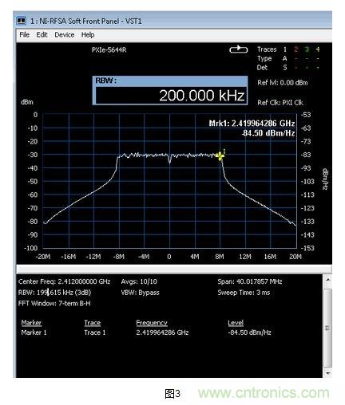Open the File menu
This screenshot has width=345, height=405.
[x=24, y=35]
